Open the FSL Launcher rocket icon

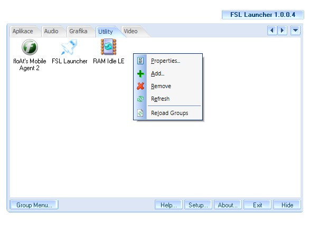69,47
